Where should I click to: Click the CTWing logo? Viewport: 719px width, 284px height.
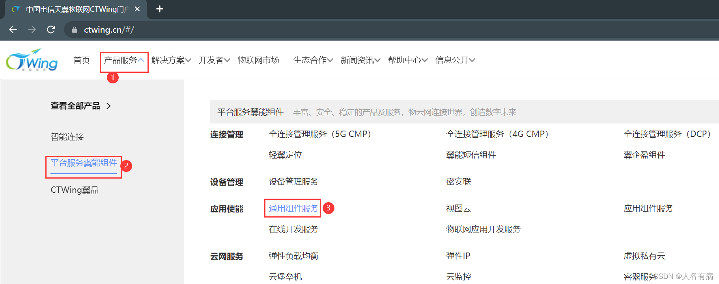tap(32, 60)
